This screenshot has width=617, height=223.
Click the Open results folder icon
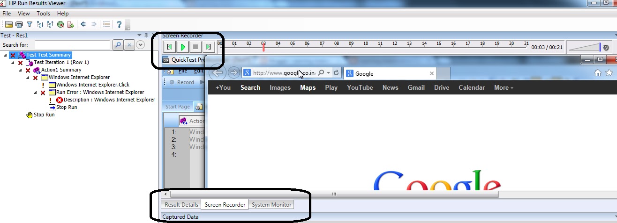[x=8, y=24]
